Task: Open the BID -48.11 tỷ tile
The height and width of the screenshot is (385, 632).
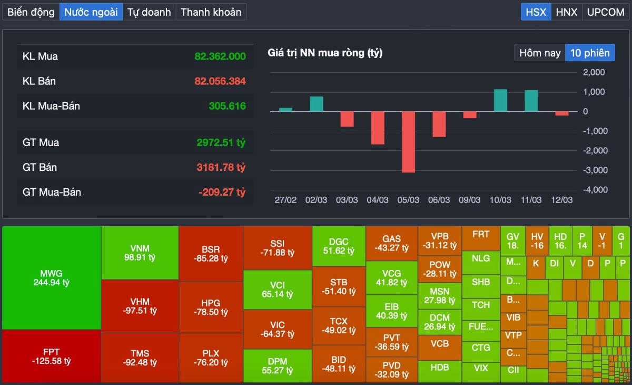Action: click(x=339, y=364)
